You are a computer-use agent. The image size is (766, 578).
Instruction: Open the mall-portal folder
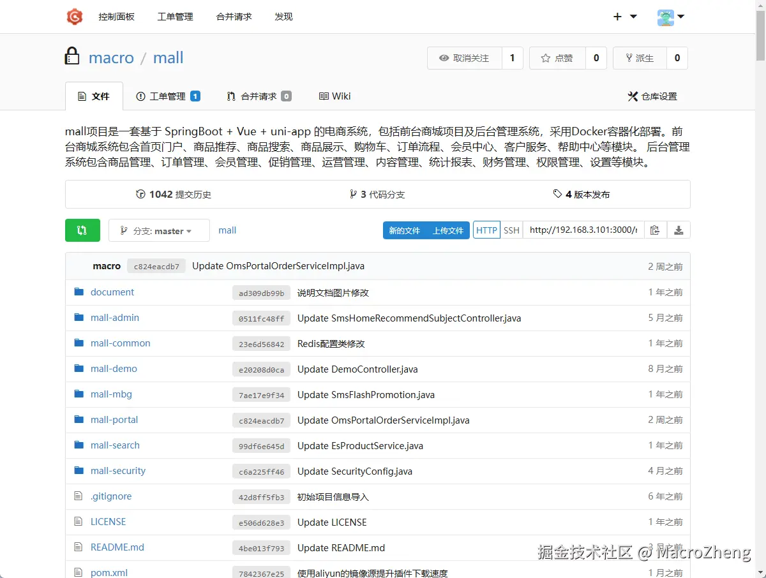point(114,420)
